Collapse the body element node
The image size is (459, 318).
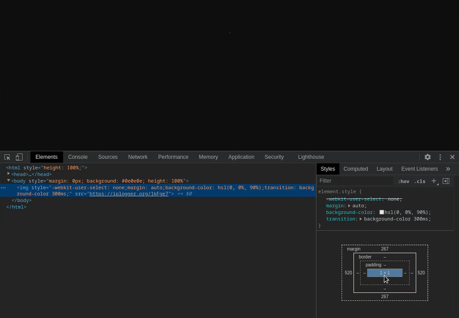tap(8, 180)
